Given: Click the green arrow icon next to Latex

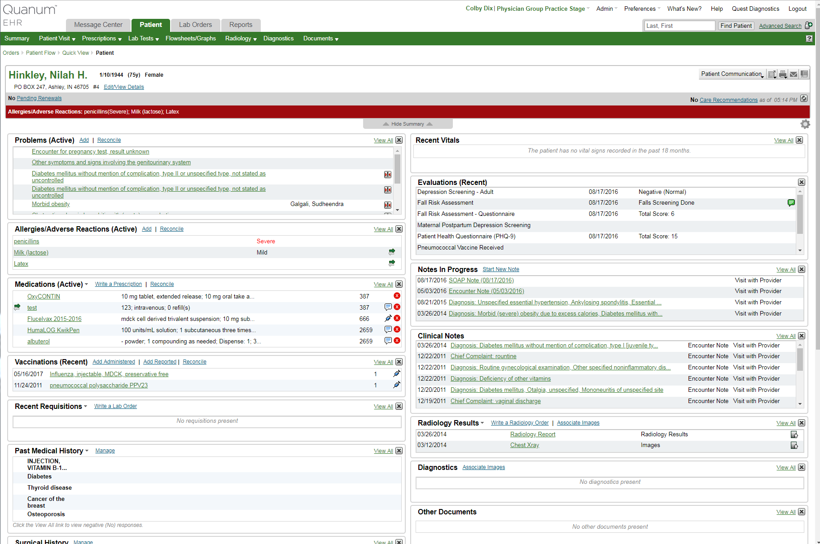Looking at the screenshot, I should 391,263.
